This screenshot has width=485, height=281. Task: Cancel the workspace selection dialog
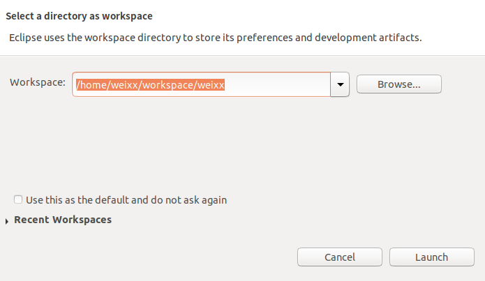(340, 257)
